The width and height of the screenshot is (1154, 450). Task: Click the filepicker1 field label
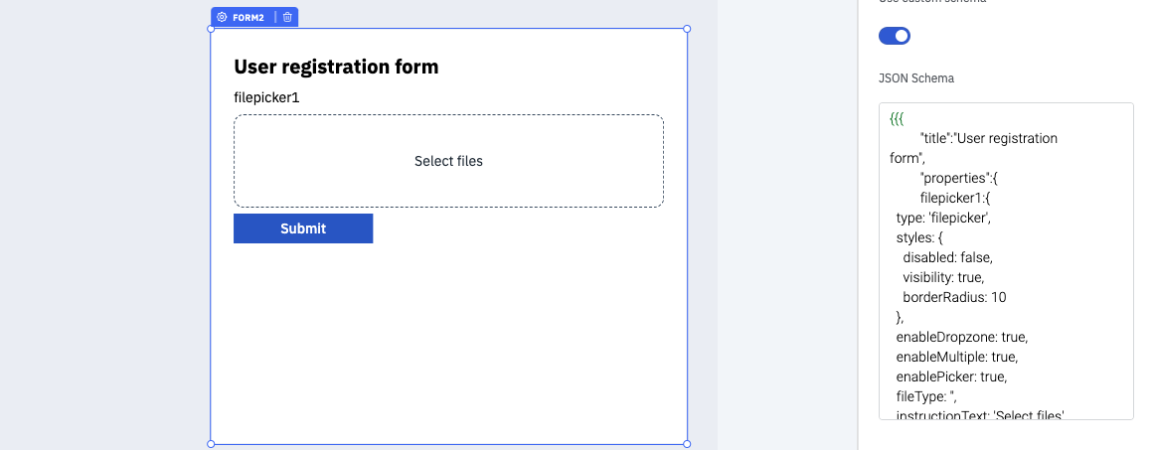coord(266,97)
